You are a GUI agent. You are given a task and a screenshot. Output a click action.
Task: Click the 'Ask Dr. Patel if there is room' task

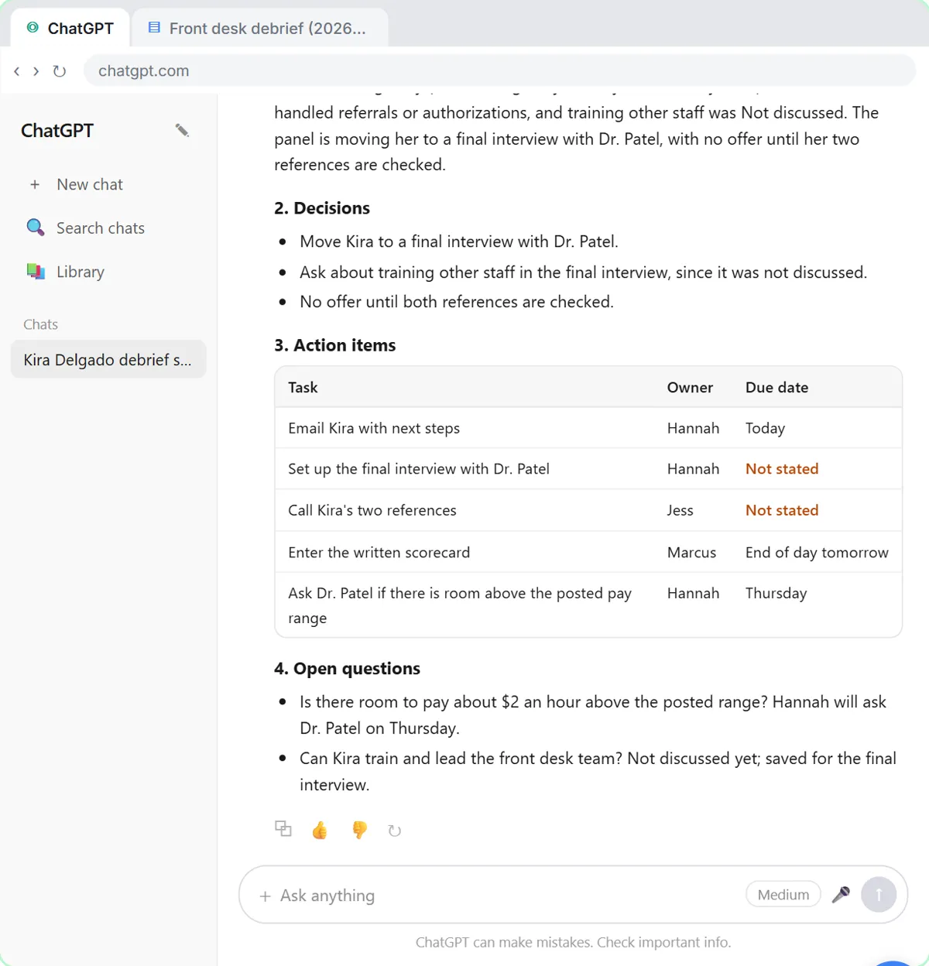click(x=460, y=605)
